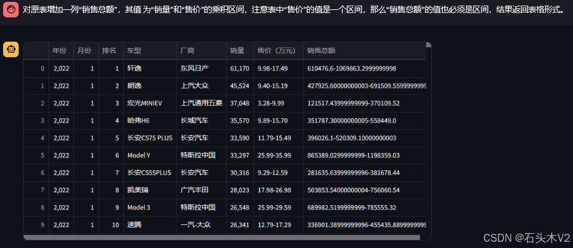Click the sales value 45,524

click(240, 86)
